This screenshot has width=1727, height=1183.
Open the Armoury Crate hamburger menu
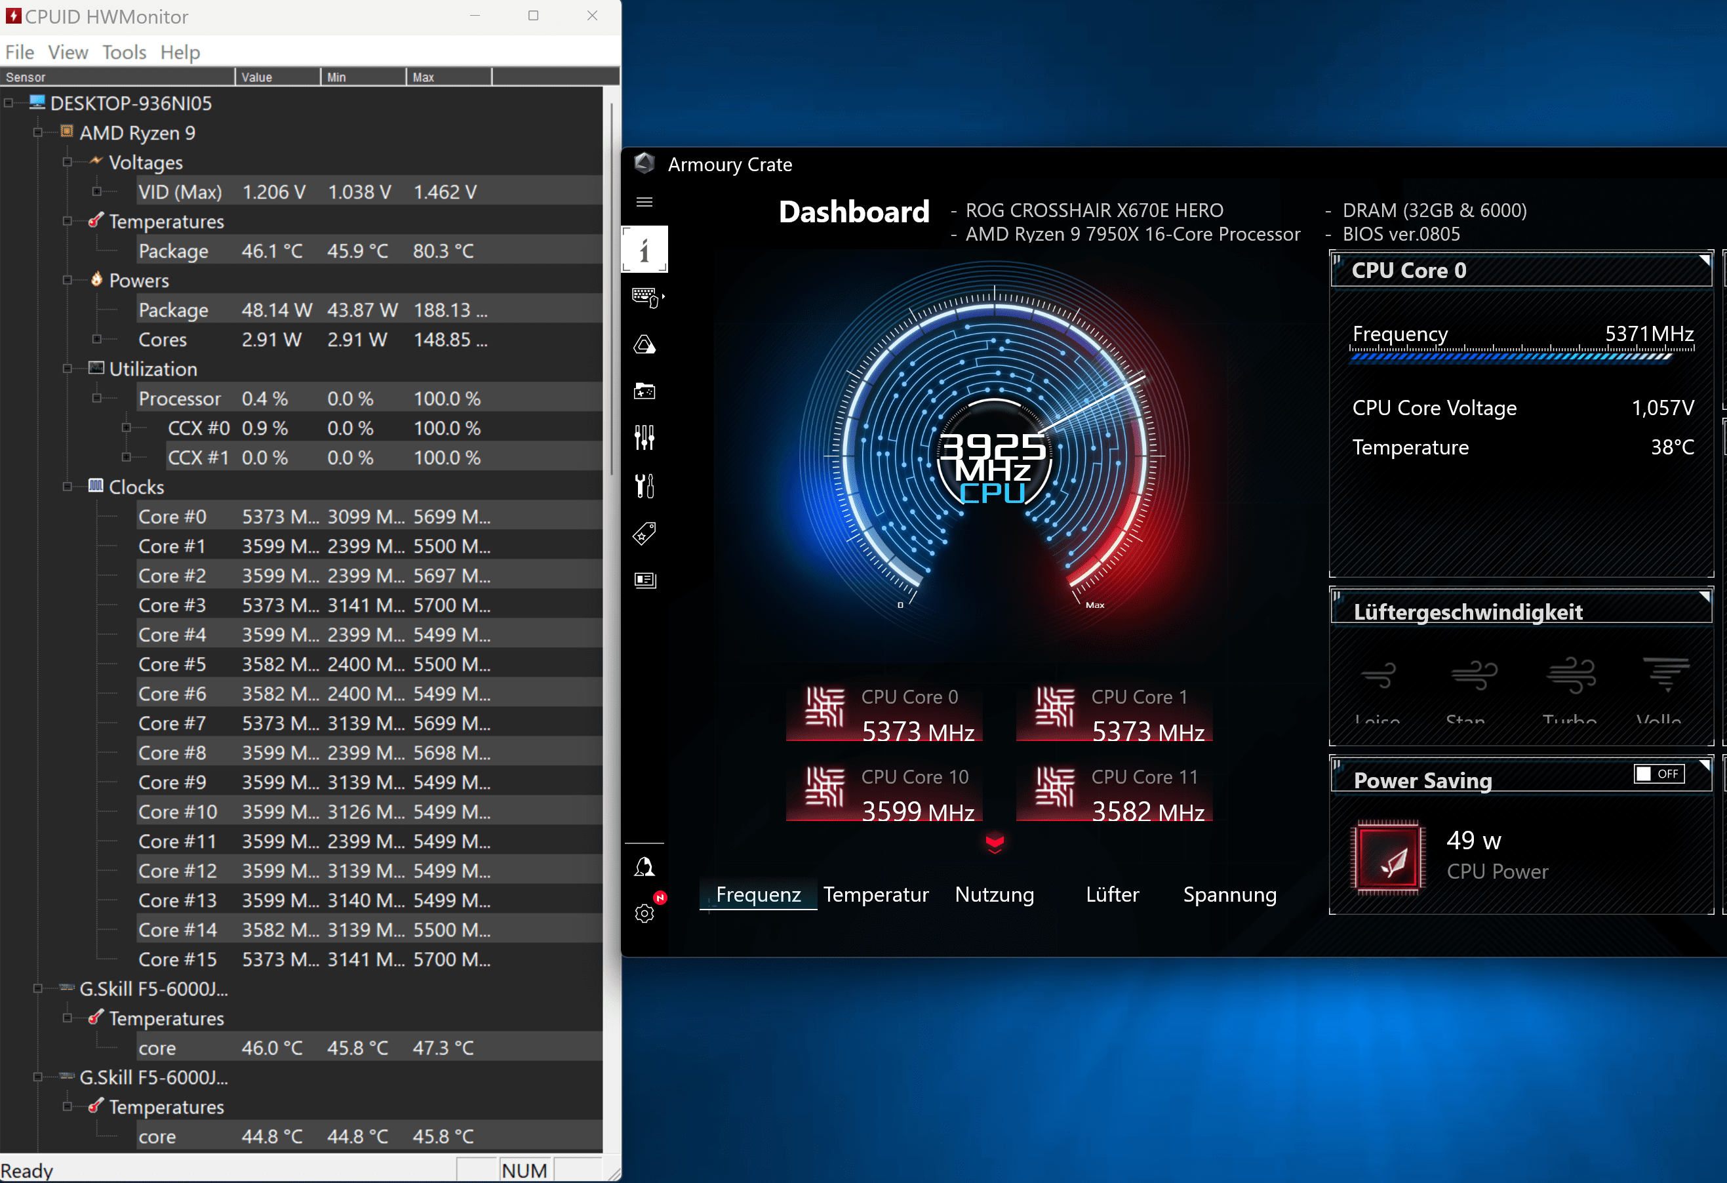tap(645, 202)
